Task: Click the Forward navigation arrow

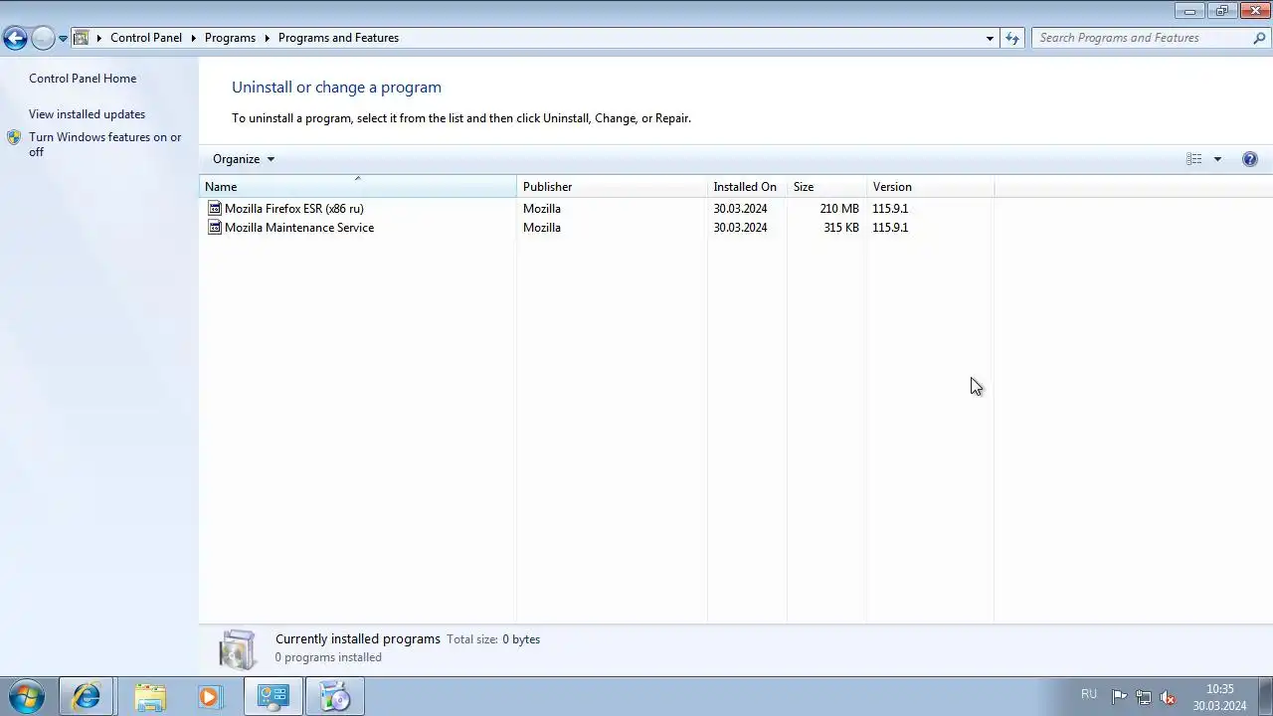Action: [x=43, y=39]
